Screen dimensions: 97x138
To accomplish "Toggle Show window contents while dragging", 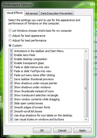I will coord(11,99).
